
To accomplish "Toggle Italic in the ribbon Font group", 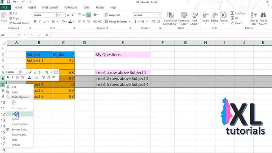I will point(40,22).
